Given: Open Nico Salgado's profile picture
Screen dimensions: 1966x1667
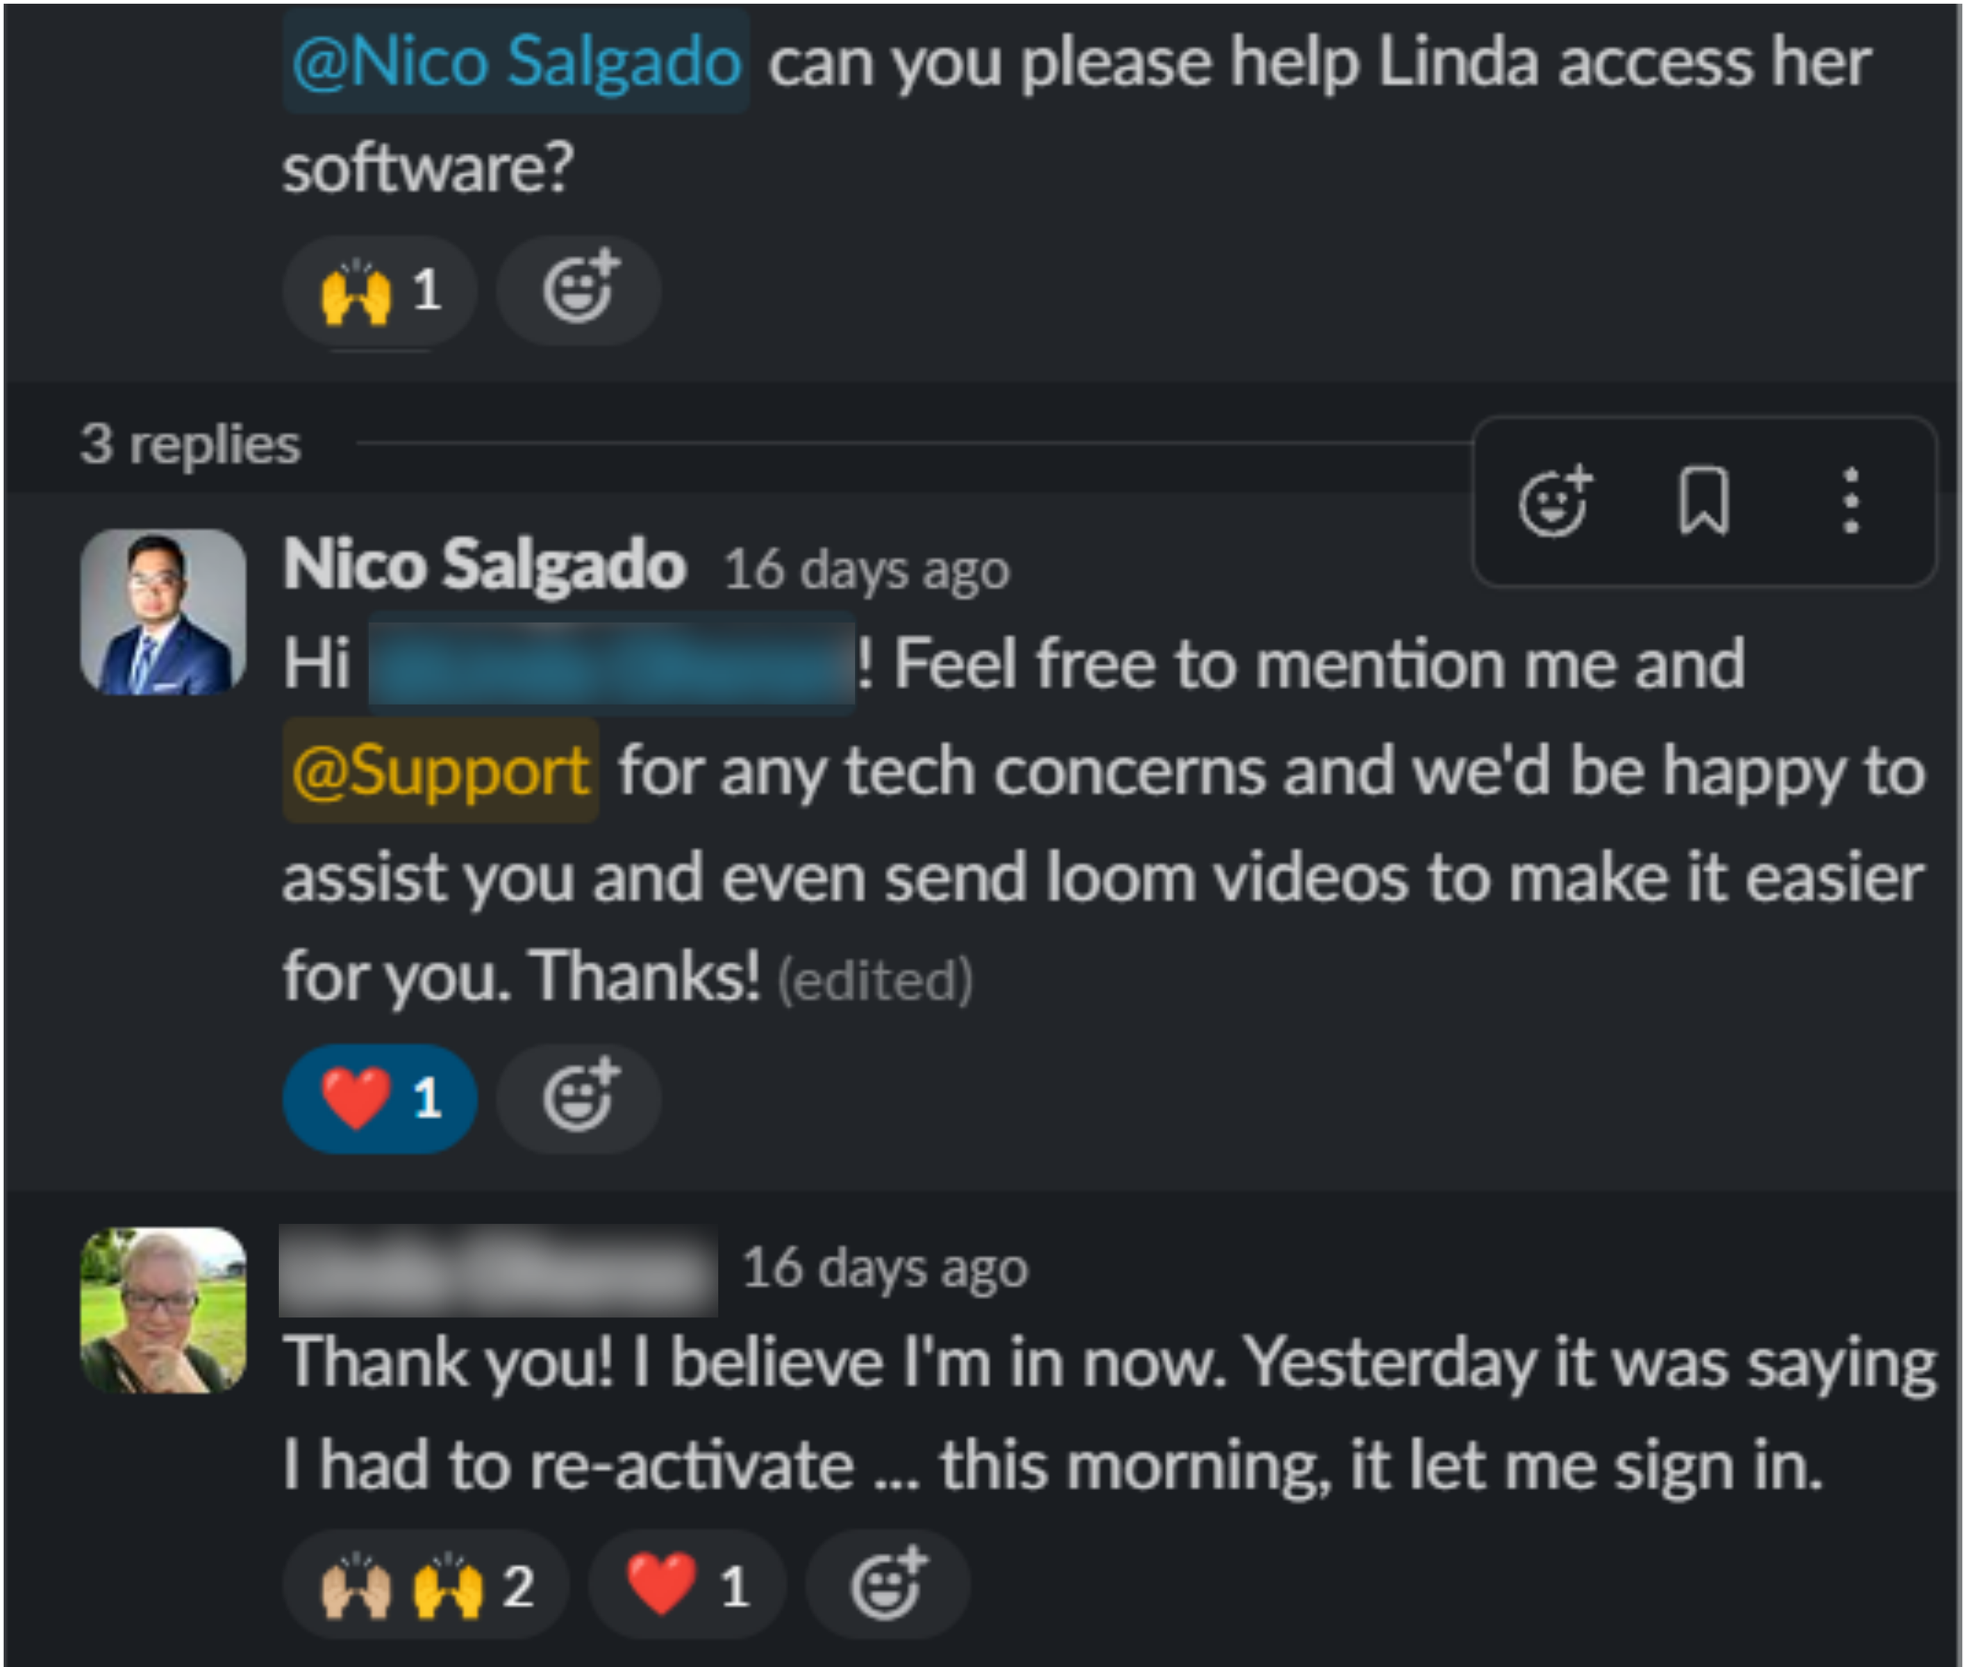Looking at the screenshot, I should pyautogui.click(x=163, y=613).
